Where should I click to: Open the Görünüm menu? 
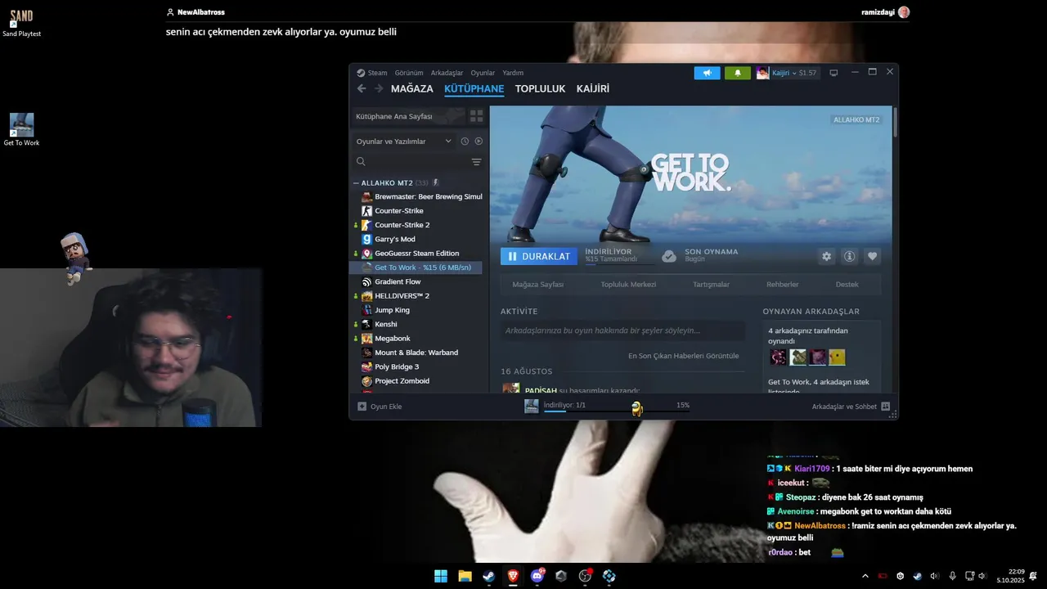[x=409, y=73]
